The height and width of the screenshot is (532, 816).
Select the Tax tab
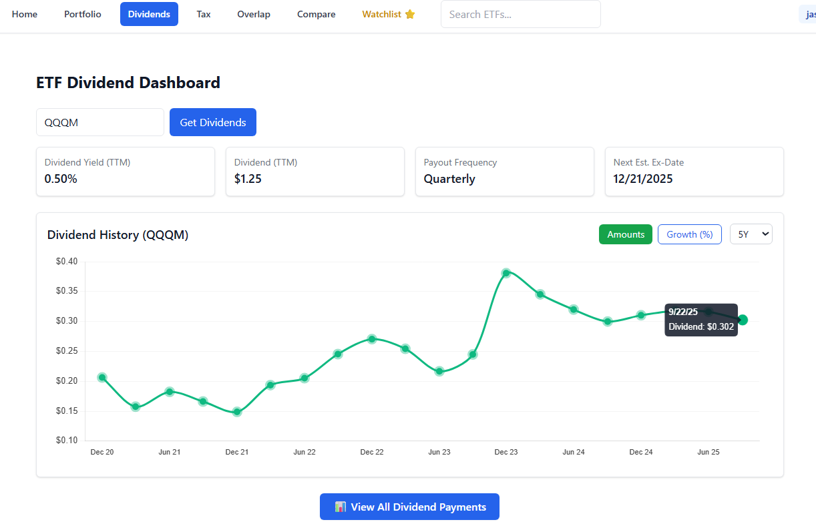coord(203,14)
